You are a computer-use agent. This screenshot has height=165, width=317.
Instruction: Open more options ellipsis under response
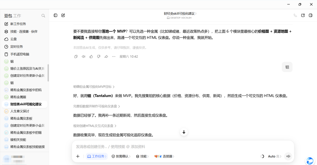pos(114,57)
